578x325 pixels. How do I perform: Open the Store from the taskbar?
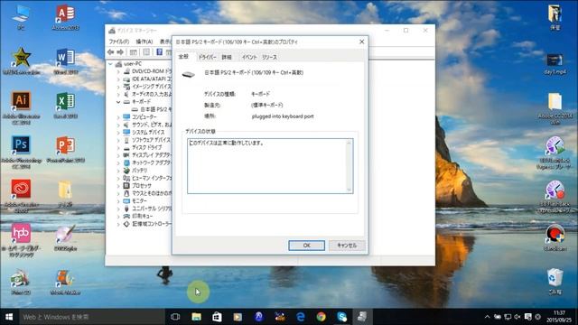217,317
